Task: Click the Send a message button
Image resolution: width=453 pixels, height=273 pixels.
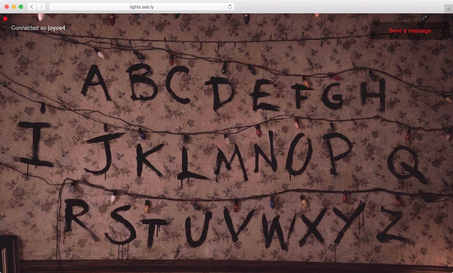Action: click(x=409, y=30)
